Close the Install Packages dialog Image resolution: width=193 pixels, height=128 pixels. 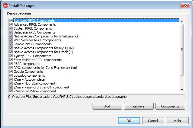coord(185,5)
